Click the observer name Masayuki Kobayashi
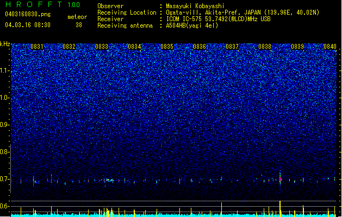342x217 pixels. click(x=195, y=6)
